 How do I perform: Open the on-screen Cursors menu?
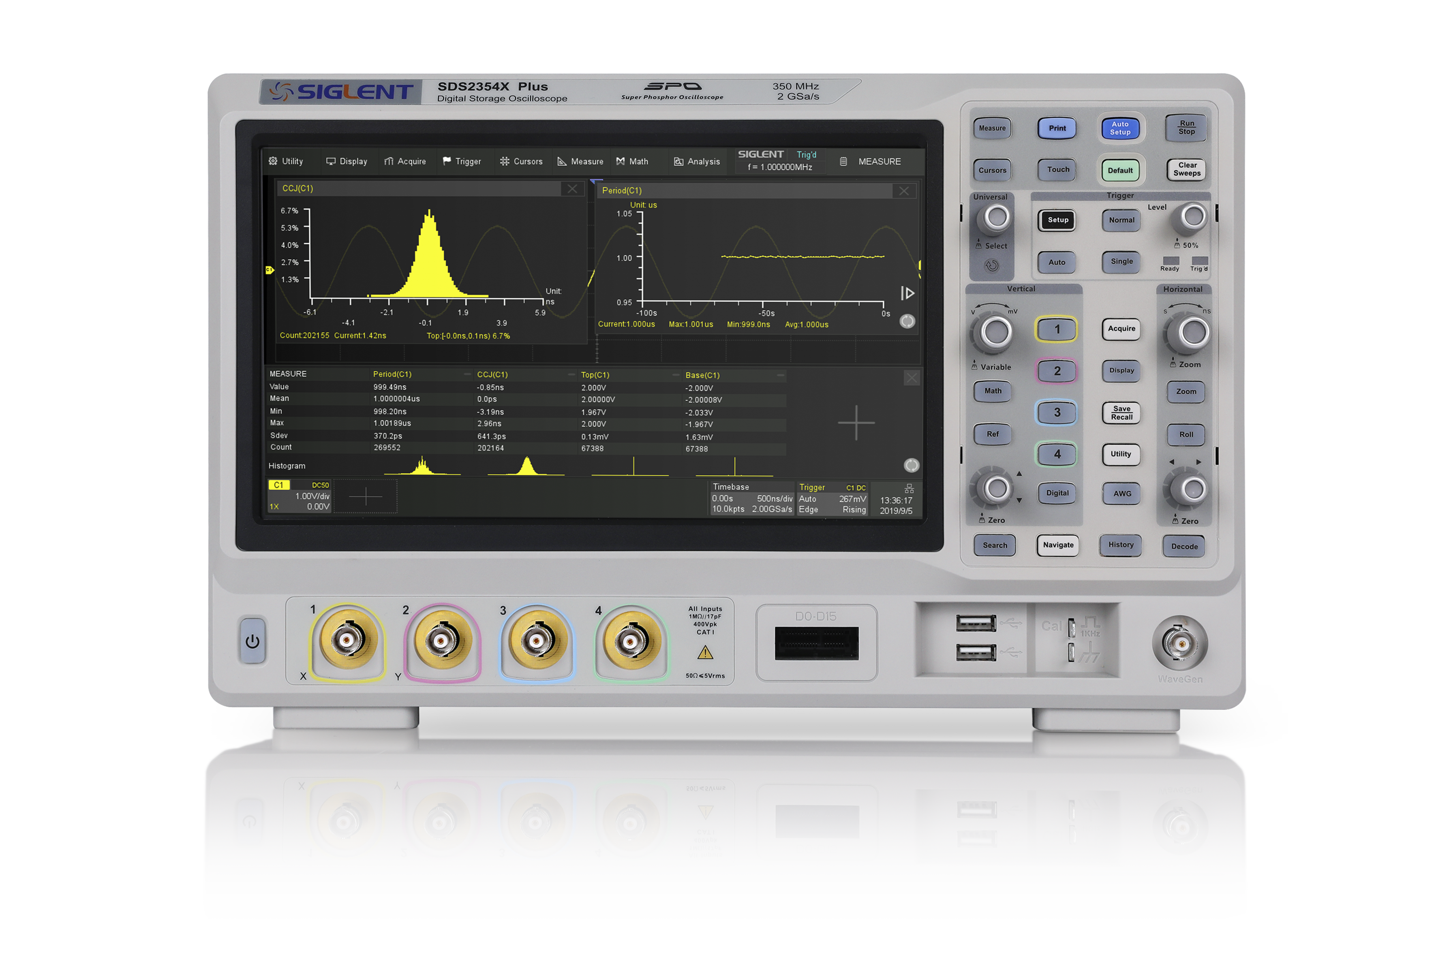(521, 161)
